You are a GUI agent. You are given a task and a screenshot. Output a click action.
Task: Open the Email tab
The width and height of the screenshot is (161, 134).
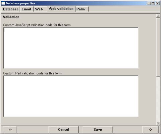coord(26,9)
